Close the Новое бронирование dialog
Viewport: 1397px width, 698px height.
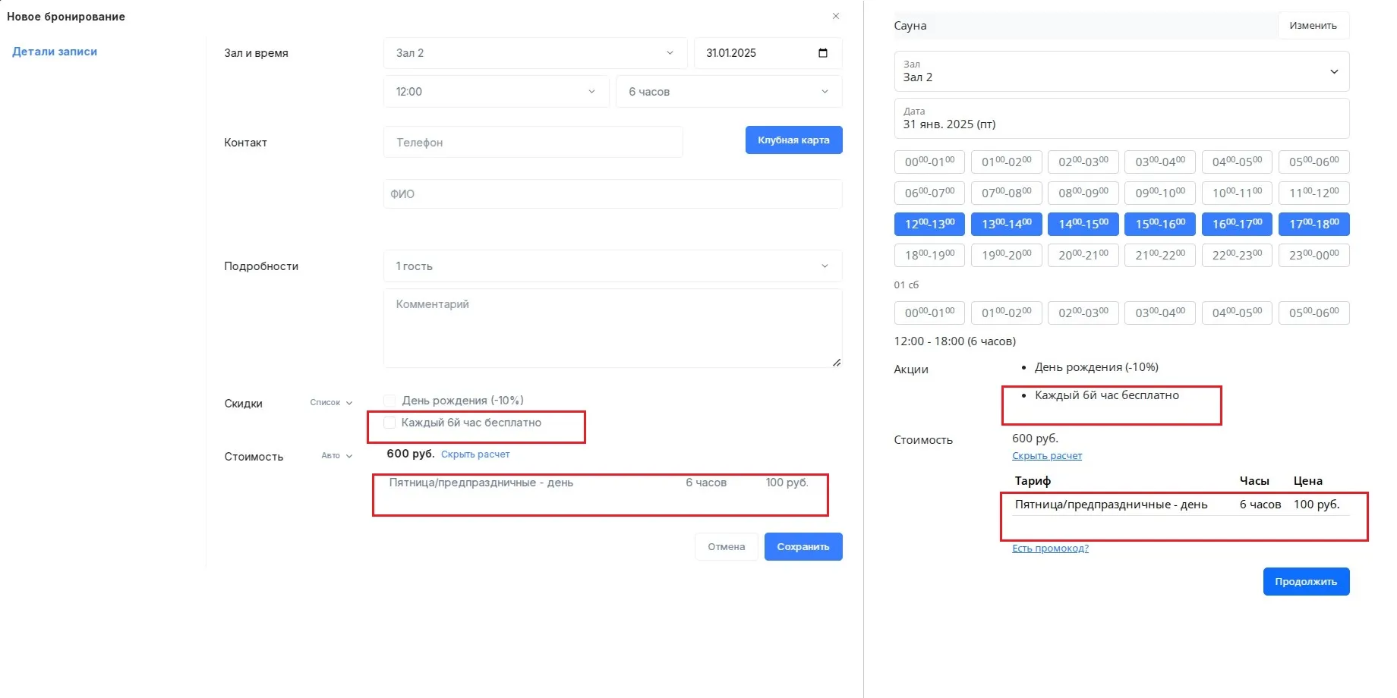point(835,16)
